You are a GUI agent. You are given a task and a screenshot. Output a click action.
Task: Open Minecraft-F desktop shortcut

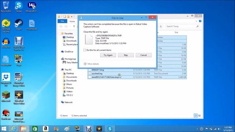[32, 7]
